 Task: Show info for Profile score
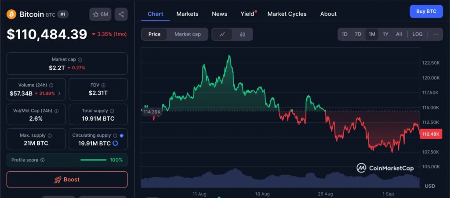43,160
